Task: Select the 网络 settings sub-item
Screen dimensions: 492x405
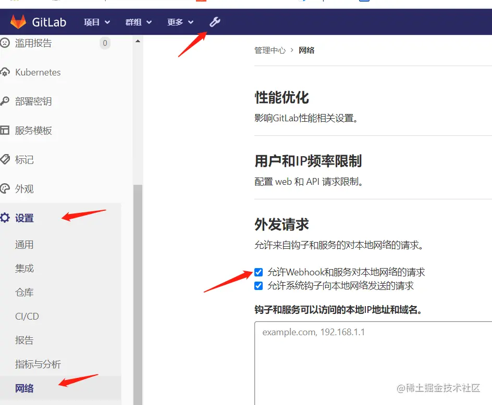Action: tap(24, 388)
